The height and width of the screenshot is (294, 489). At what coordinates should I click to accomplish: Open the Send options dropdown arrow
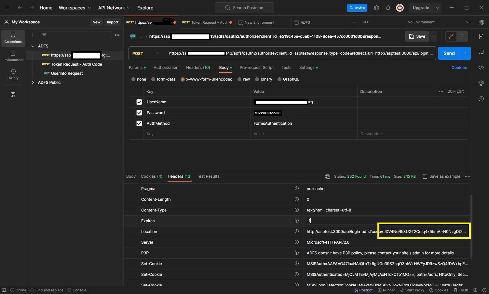coord(466,53)
